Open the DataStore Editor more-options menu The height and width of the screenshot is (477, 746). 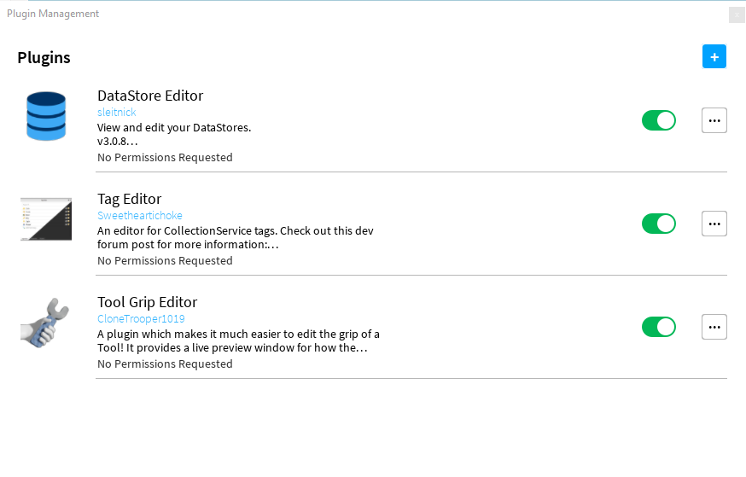[714, 120]
